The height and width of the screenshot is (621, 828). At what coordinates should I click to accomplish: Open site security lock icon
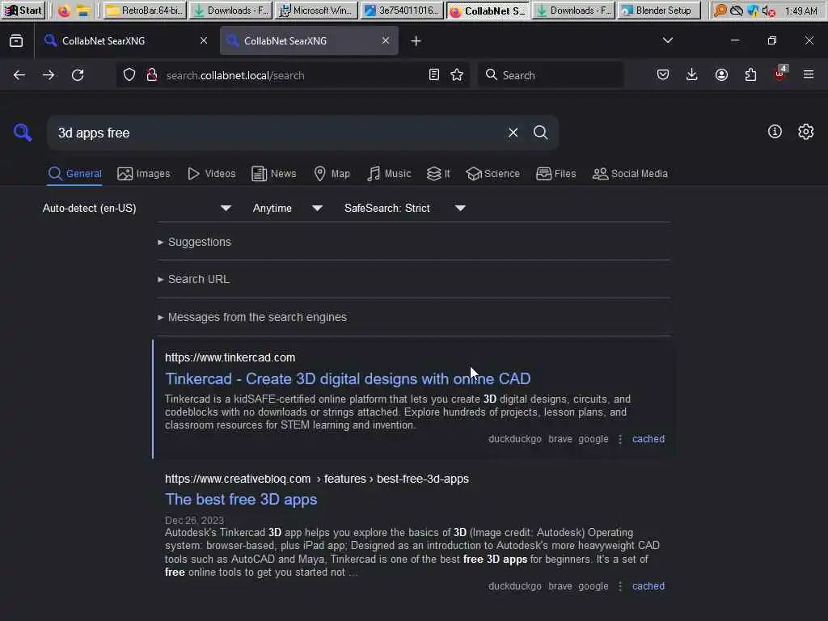[x=152, y=75]
